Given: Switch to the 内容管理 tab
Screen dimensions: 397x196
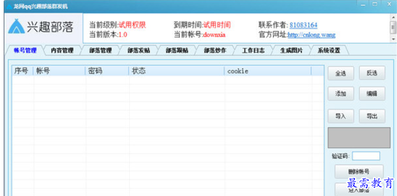Looking at the screenshot, I should (62, 51).
